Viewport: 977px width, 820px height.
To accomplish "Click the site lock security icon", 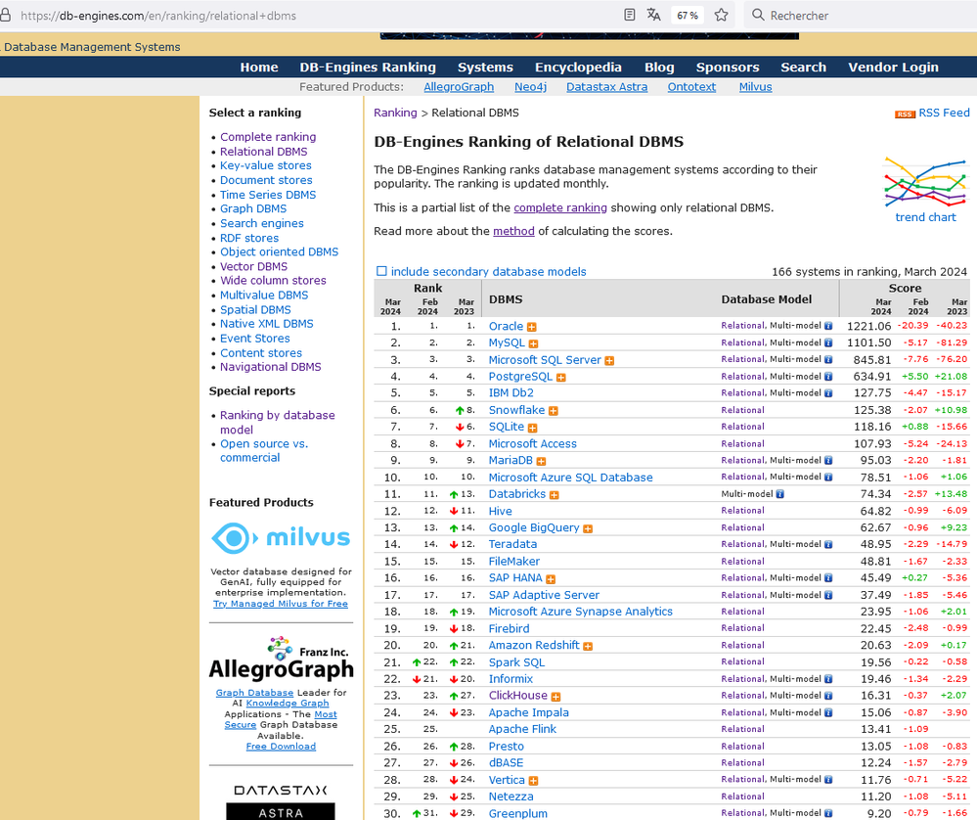I will (x=6, y=15).
